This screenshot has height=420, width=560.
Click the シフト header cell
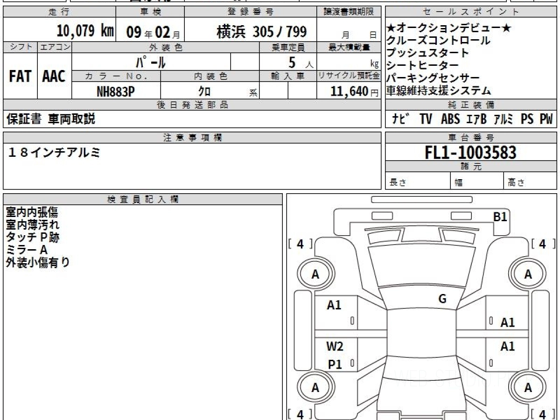(20, 47)
